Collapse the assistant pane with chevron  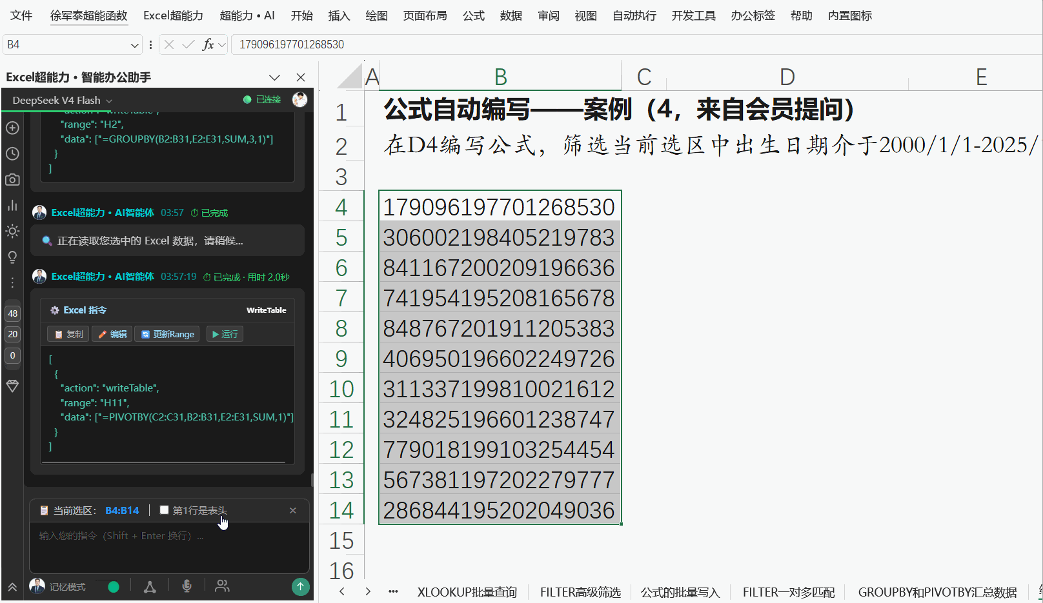[x=274, y=77]
